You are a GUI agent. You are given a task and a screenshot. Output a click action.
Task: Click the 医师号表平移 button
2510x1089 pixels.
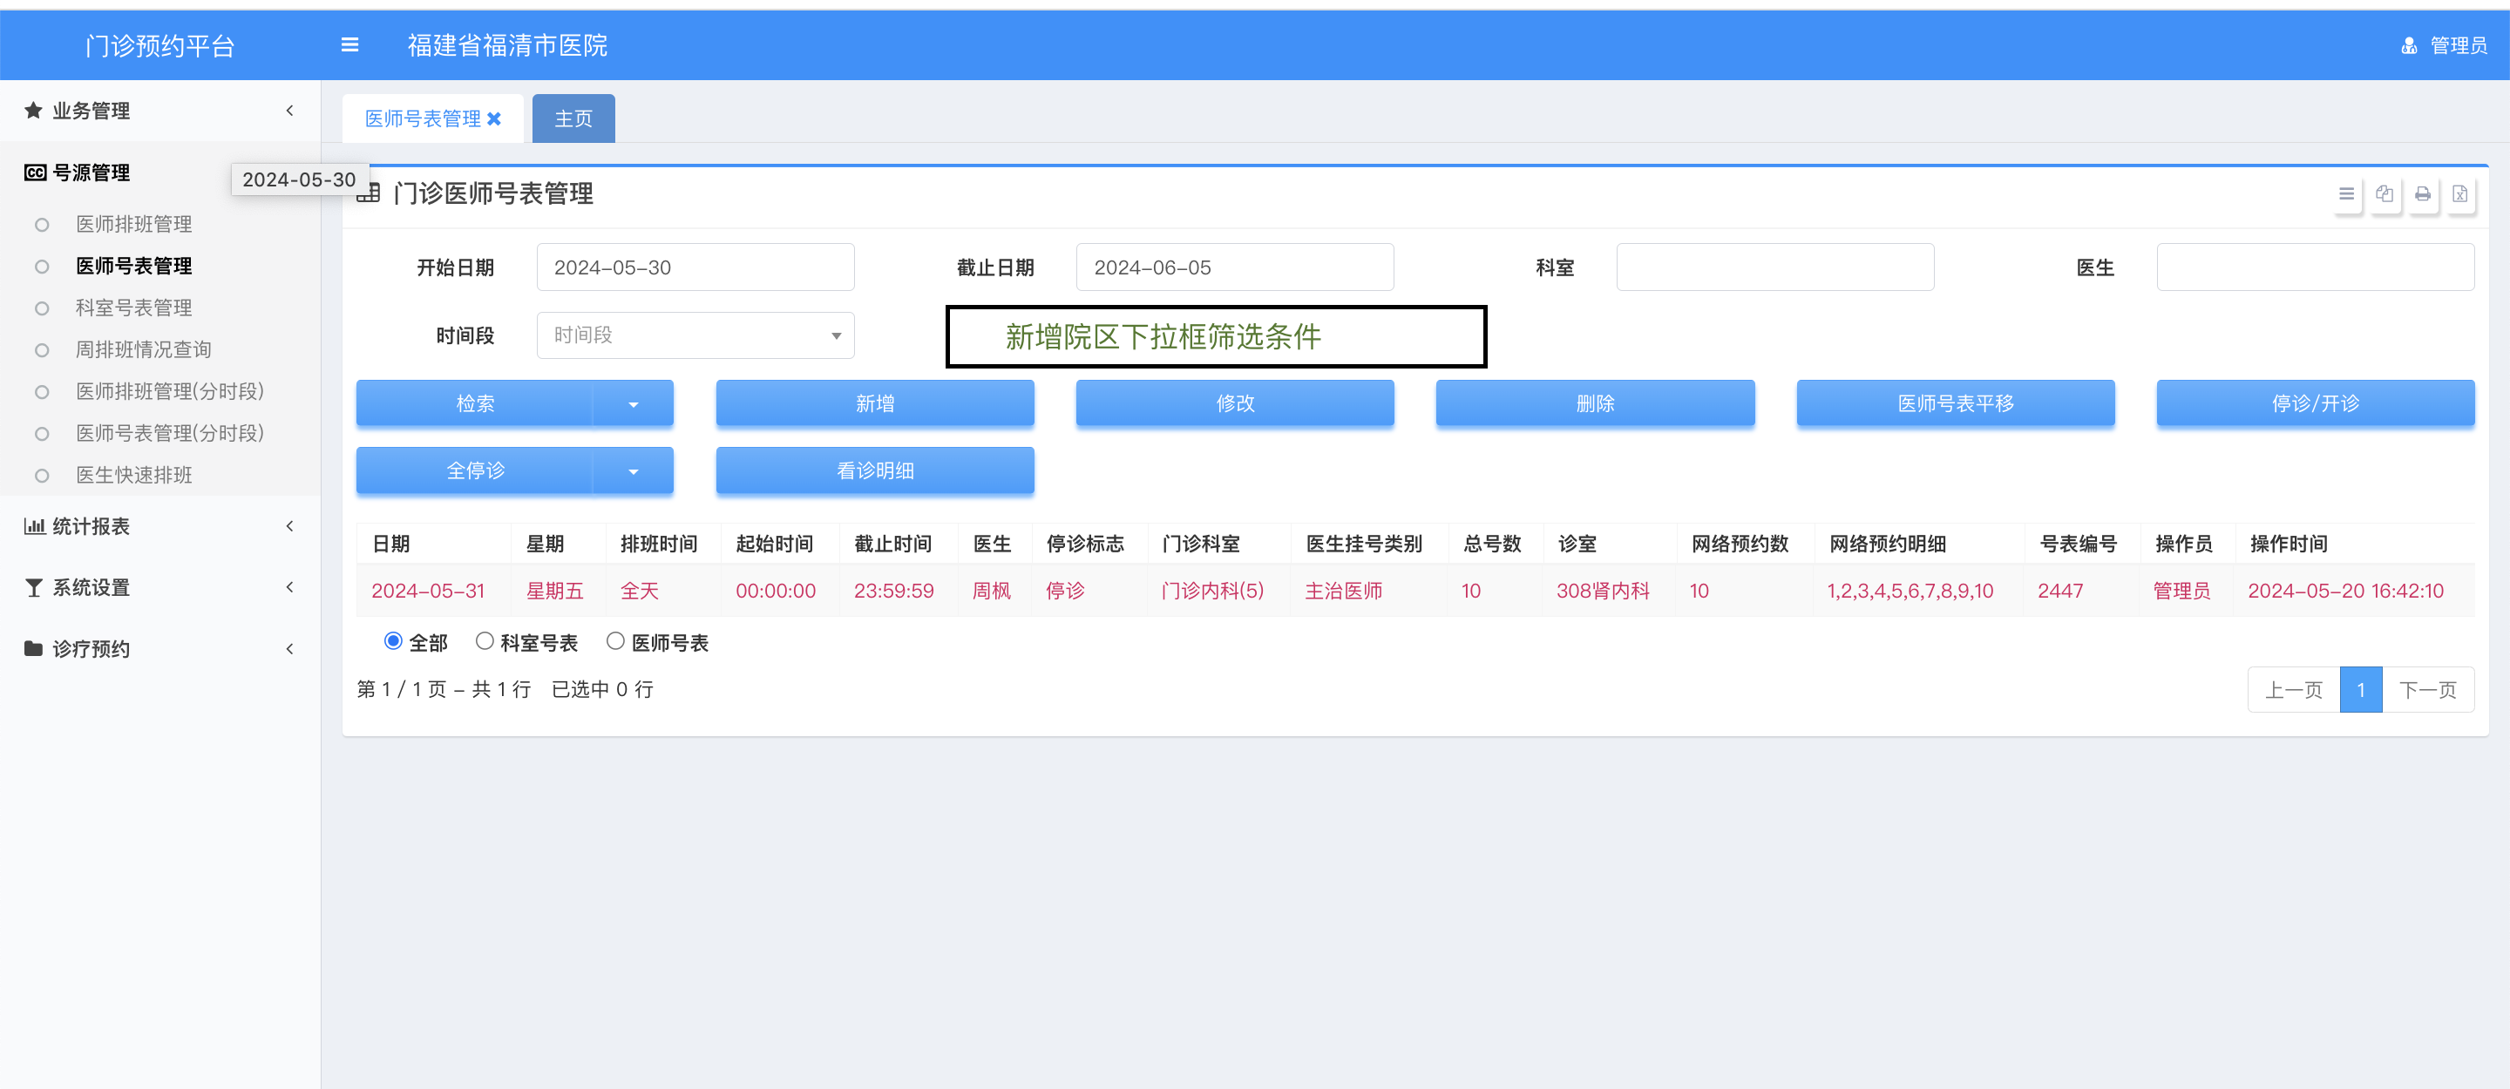tap(1955, 403)
